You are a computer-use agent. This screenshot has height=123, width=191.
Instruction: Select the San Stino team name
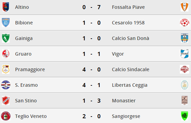point(26,101)
